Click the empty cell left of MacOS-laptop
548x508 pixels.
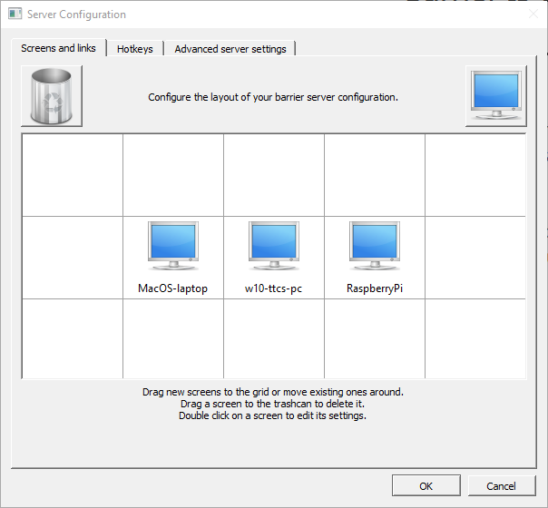click(73, 257)
